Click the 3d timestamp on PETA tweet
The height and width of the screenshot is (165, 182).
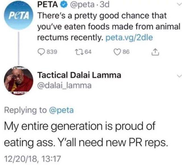106,5
